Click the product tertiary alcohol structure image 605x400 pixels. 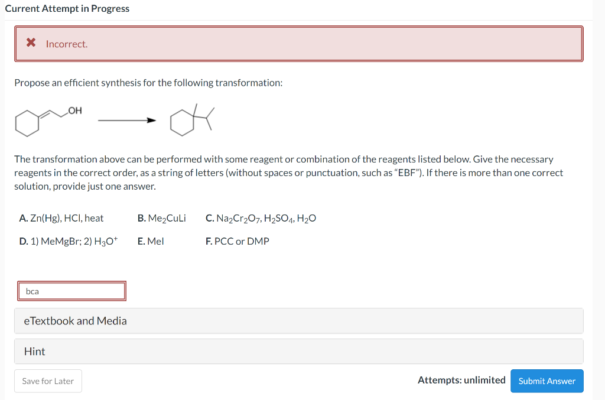(189, 118)
